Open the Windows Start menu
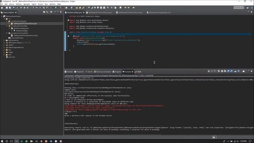Image resolution: width=254 pixels, height=143 pixels. click(x=2, y=141)
